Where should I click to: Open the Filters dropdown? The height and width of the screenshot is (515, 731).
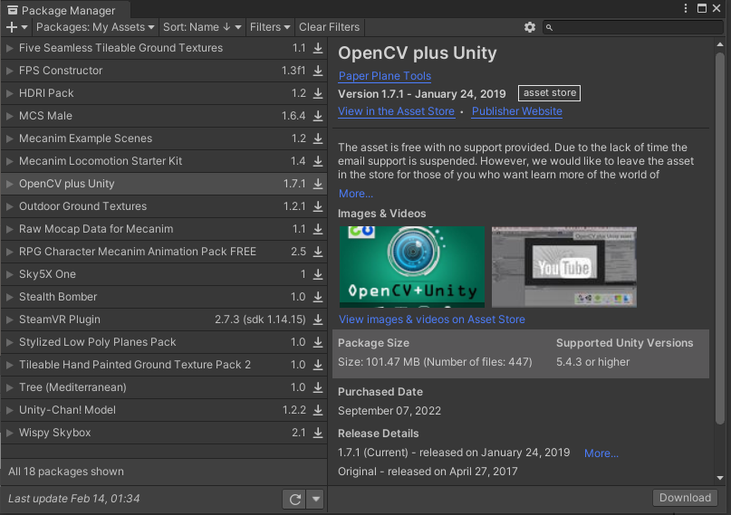point(270,27)
